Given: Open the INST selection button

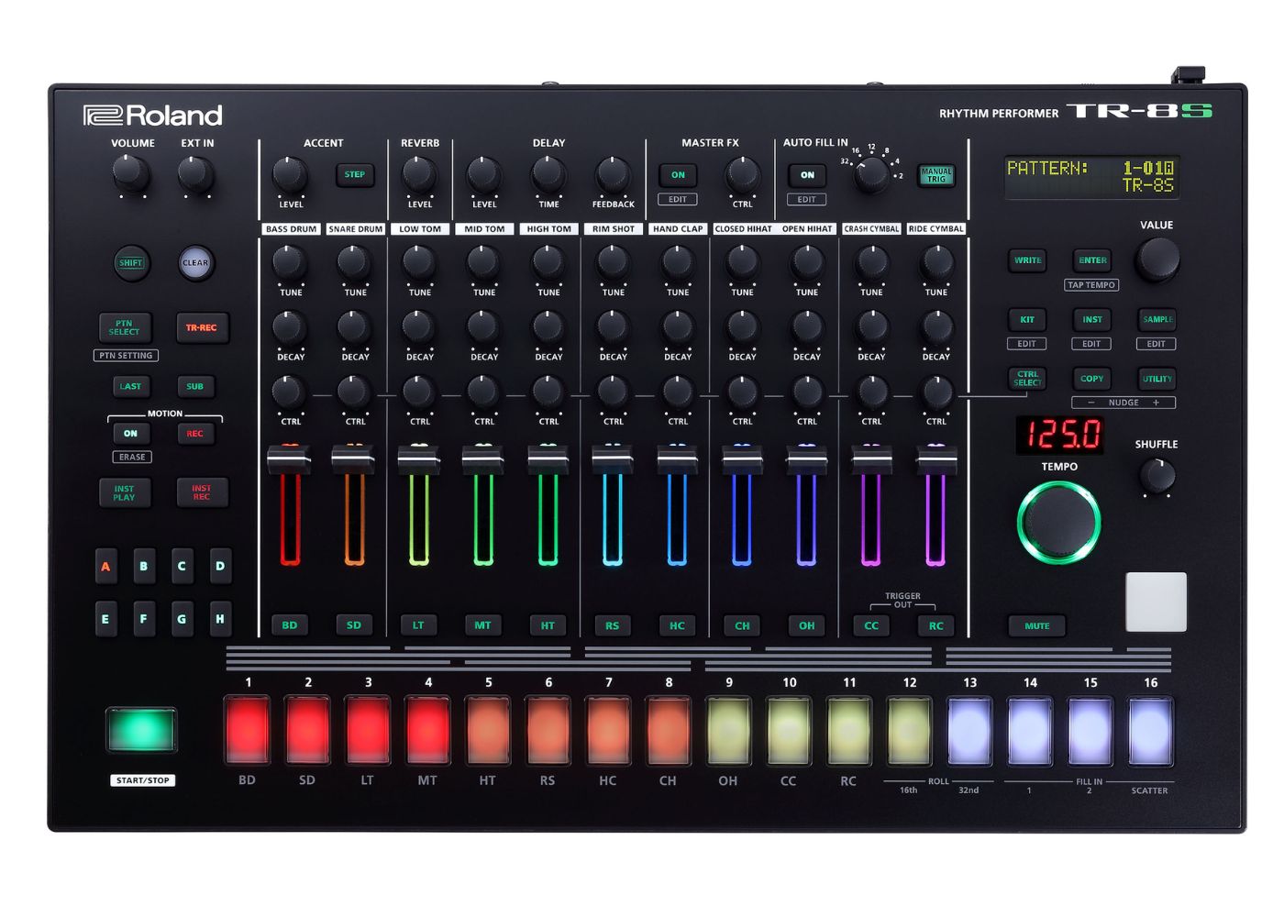Looking at the screenshot, I should click(x=1092, y=320).
